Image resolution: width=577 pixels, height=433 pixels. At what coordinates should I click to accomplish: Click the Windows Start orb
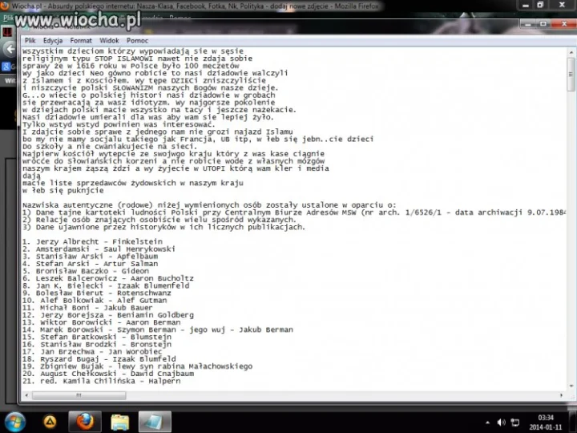pyautogui.click(x=15, y=422)
